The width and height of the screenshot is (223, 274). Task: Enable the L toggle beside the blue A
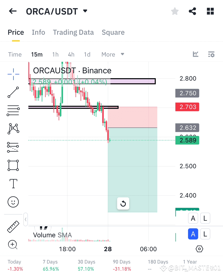tap(205, 234)
